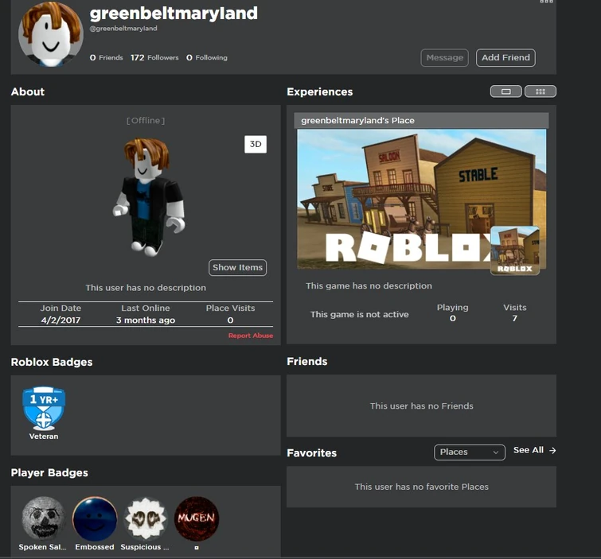Click the Report Abuse link
601x559 pixels.
(251, 336)
